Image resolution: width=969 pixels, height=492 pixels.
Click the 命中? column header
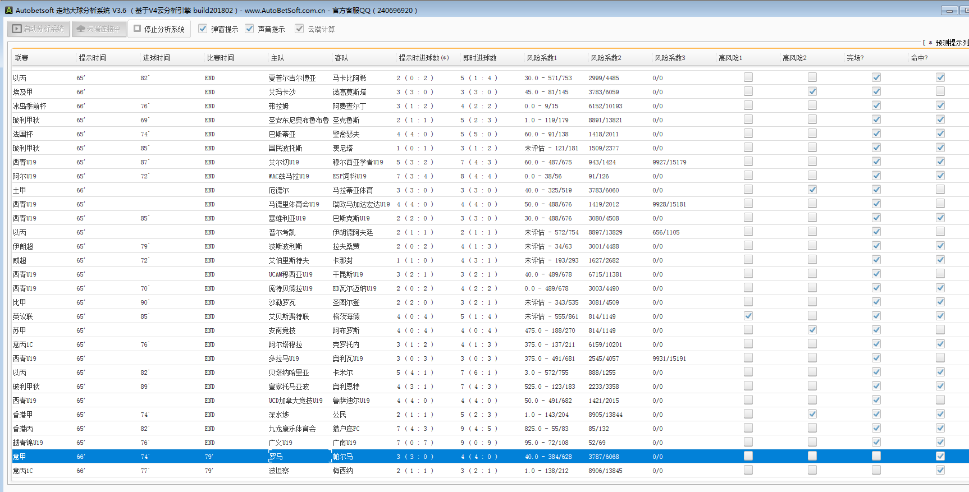point(919,58)
